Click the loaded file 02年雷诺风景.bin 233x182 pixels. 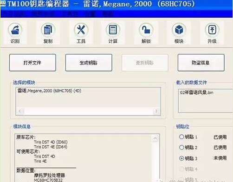pos(196,92)
